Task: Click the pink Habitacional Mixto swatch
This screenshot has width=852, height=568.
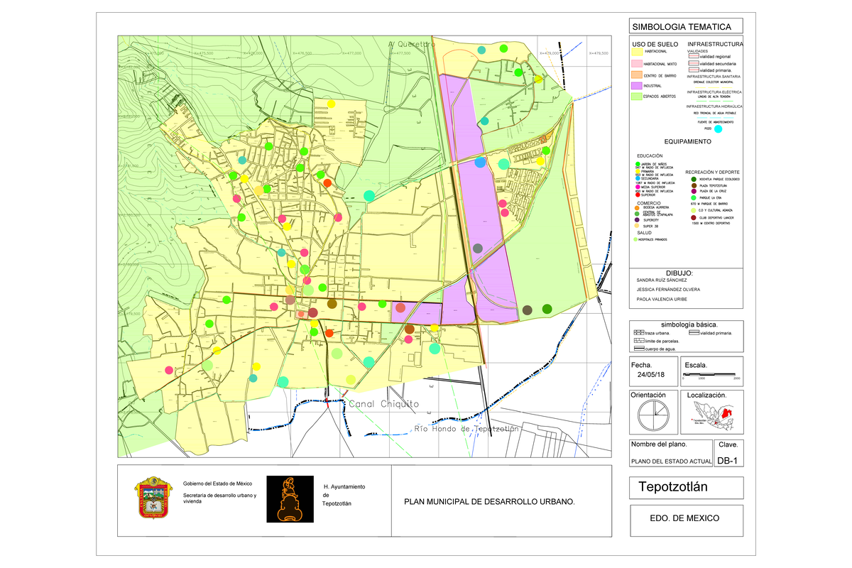Action: [637, 63]
